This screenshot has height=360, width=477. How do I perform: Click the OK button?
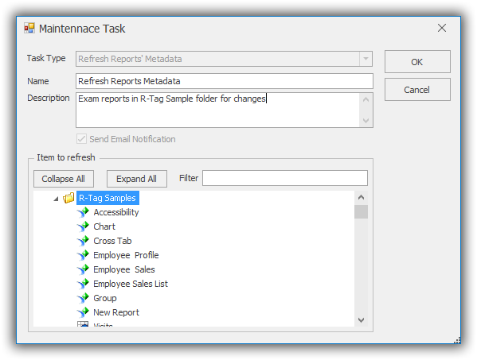(417, 62)
